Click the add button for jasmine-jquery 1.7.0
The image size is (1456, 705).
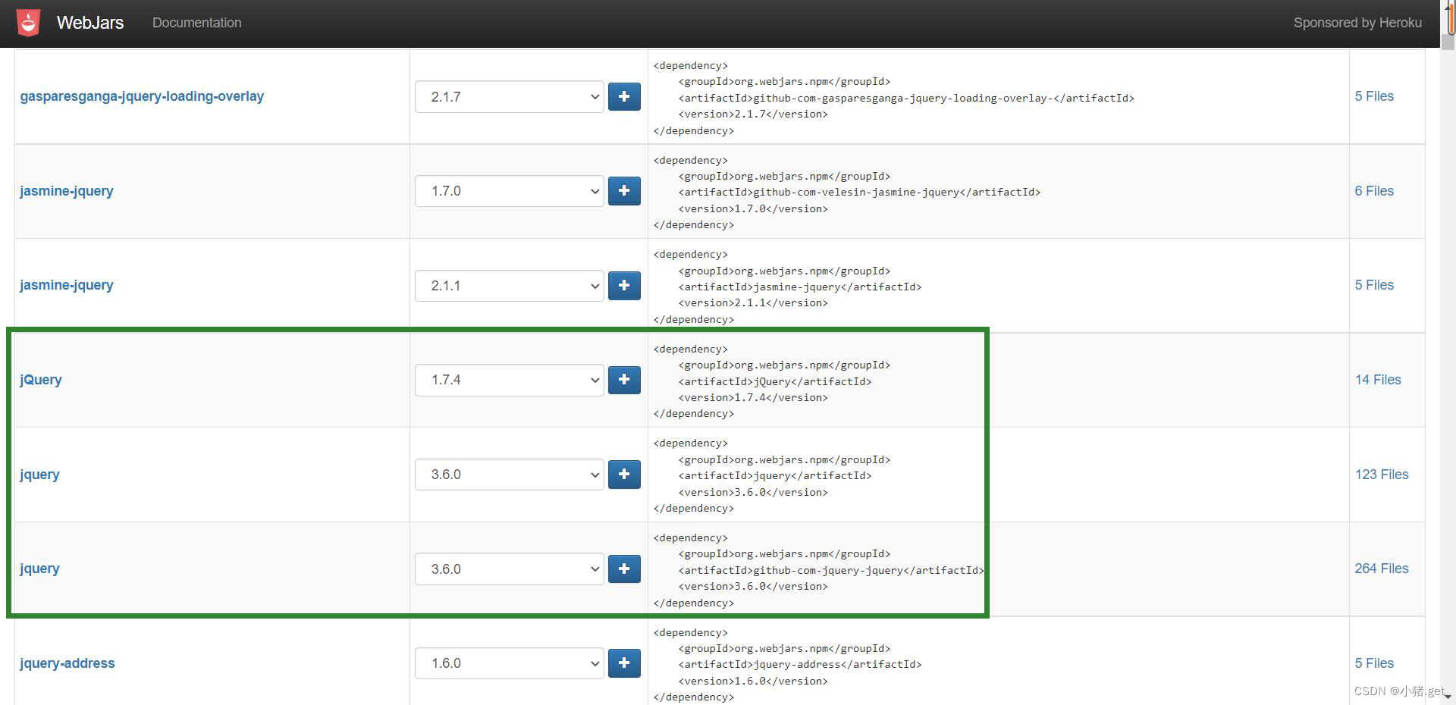623,190
